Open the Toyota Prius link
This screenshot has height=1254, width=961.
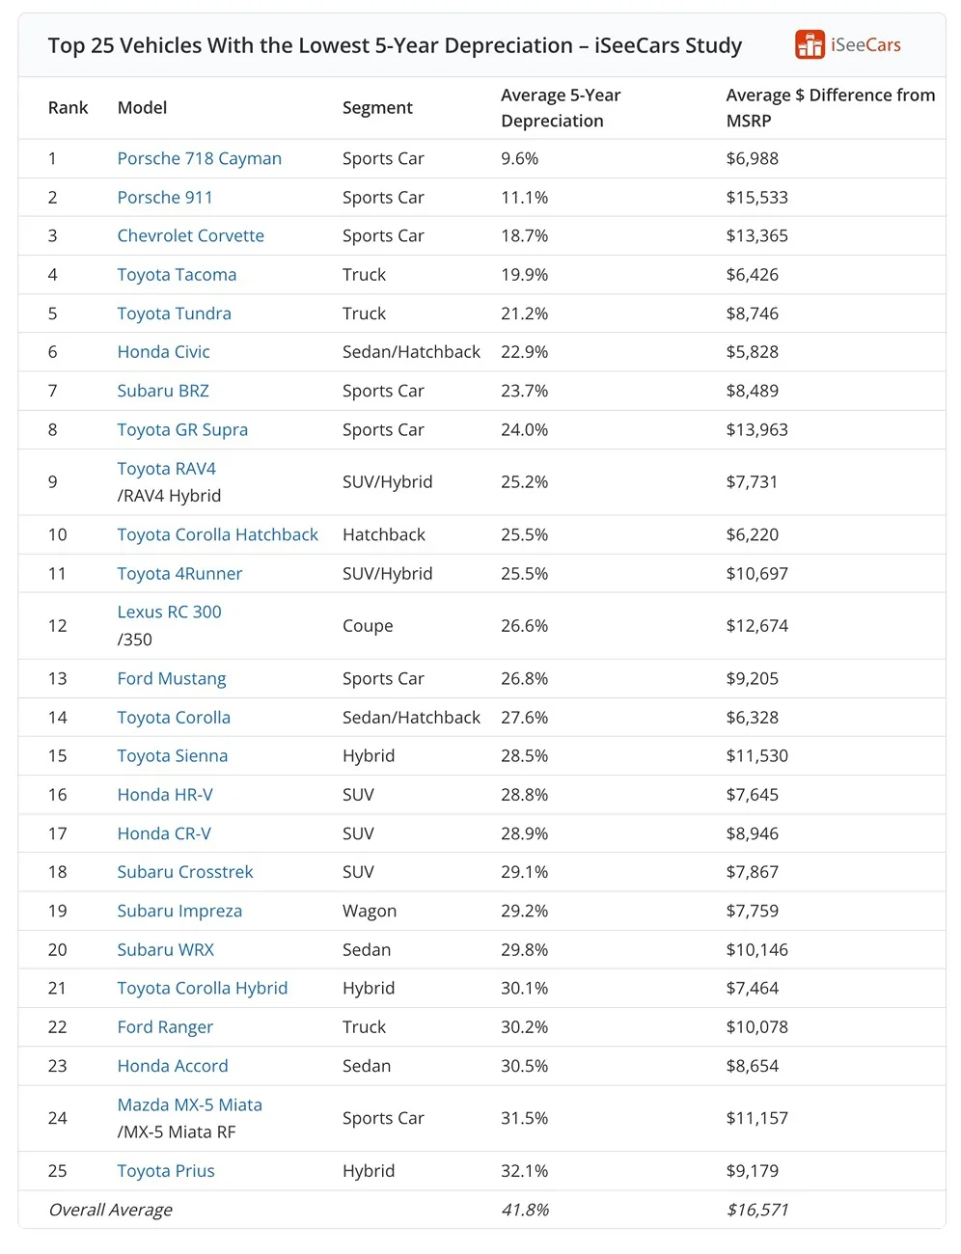pyautogui.click(x=166, y=1171)
